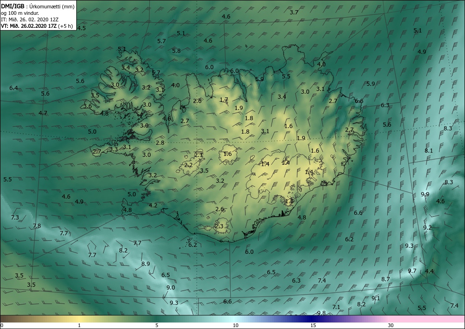Click the map value '9.0'
The width and height of the screenshot is (465, 329).
pos(171,288)
